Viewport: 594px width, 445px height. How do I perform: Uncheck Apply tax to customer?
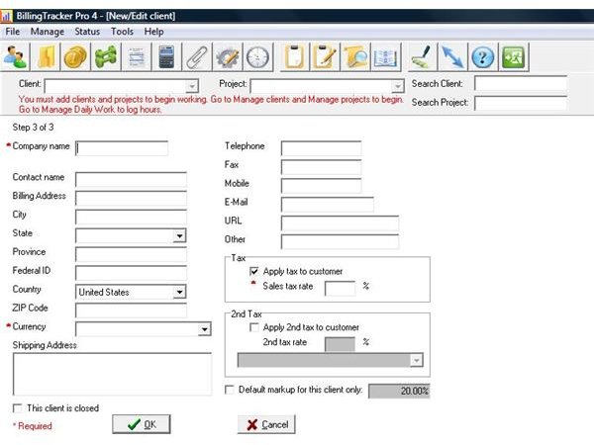point(253,271)
